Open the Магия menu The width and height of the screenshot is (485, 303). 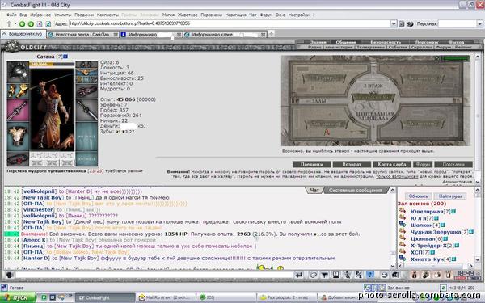pos(168,15)
